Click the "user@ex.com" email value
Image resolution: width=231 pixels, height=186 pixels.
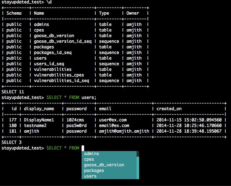[112, 120]
